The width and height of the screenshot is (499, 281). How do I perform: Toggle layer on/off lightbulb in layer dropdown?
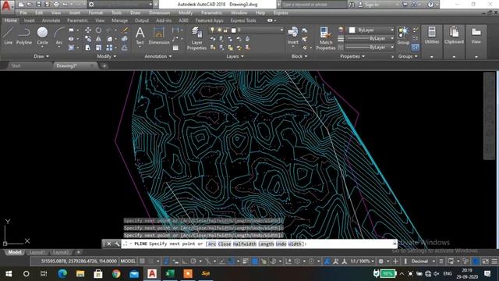[213, 30]
